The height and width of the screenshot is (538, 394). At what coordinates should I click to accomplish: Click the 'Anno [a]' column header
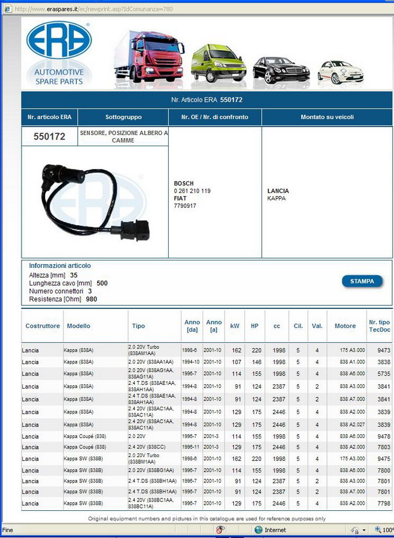tap(214, 326)
